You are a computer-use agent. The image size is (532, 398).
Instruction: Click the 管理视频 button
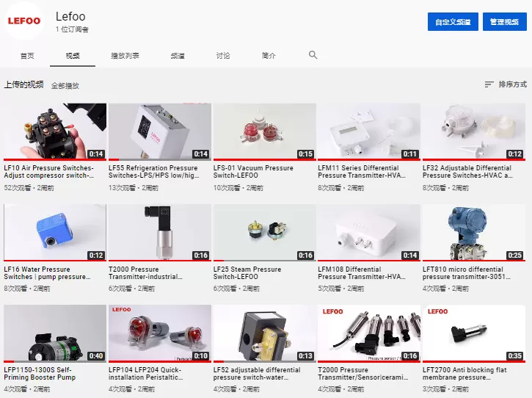click(505, 22)
